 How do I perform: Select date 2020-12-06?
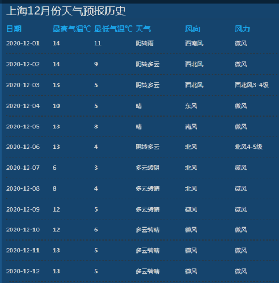coord(23,147)
